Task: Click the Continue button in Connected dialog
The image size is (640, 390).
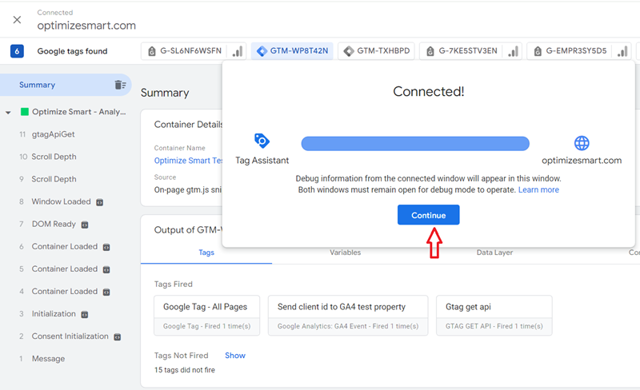Action: click(428, 215)
